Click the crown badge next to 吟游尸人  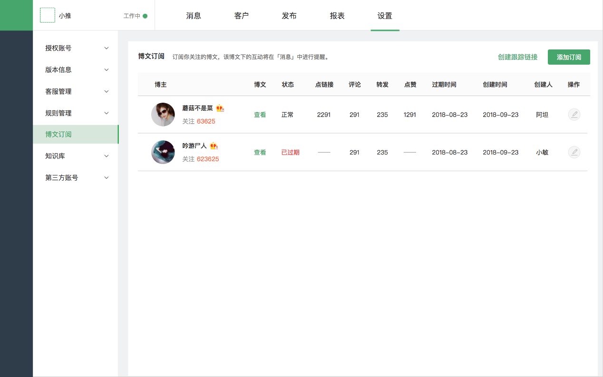tap(214, 146)
